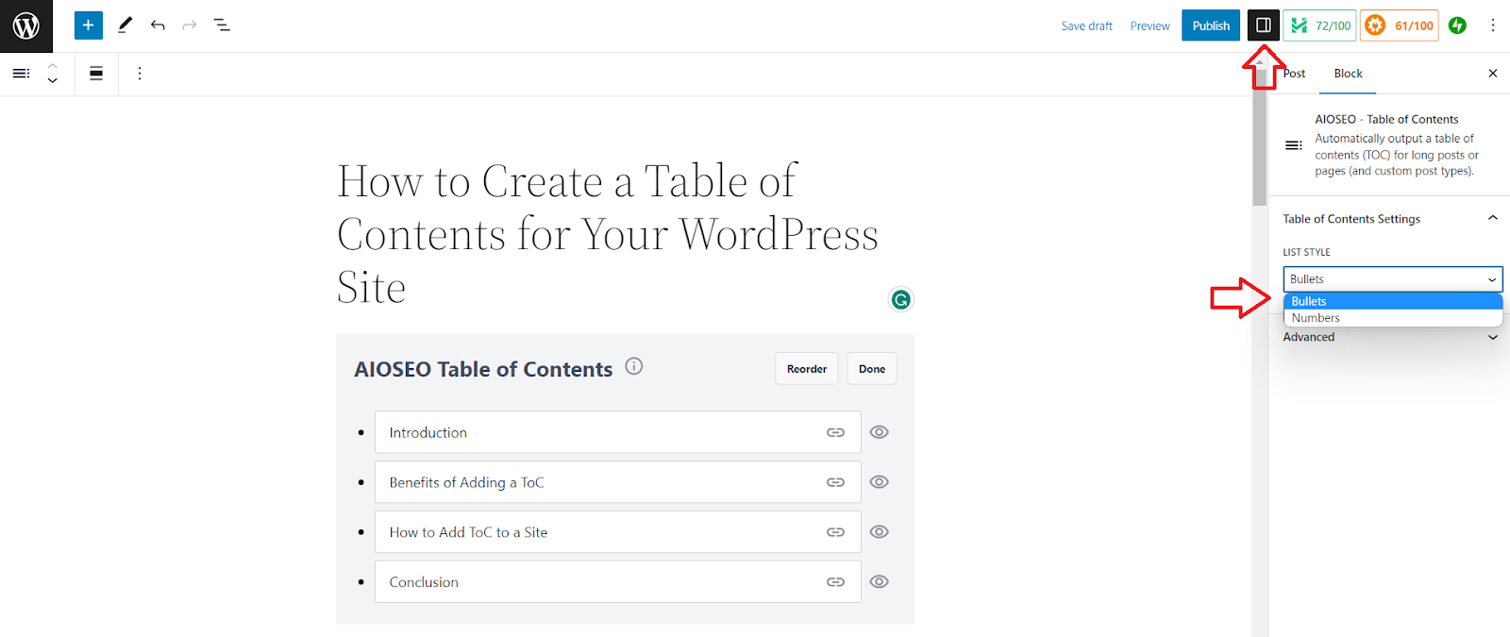Hide Benefits of Adding a ToC with the eye icon
This screenshot has height=637, width=1510.
coord(879,482)
